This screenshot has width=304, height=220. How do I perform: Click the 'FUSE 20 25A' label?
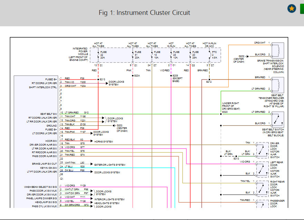coord(195,55)
